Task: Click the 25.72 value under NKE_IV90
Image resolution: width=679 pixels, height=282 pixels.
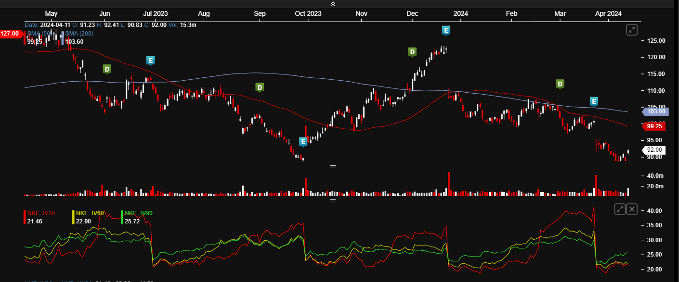Action: point(132,221)
